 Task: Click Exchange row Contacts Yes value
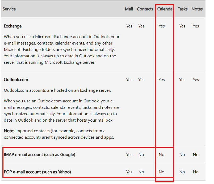tap(141, 26)
